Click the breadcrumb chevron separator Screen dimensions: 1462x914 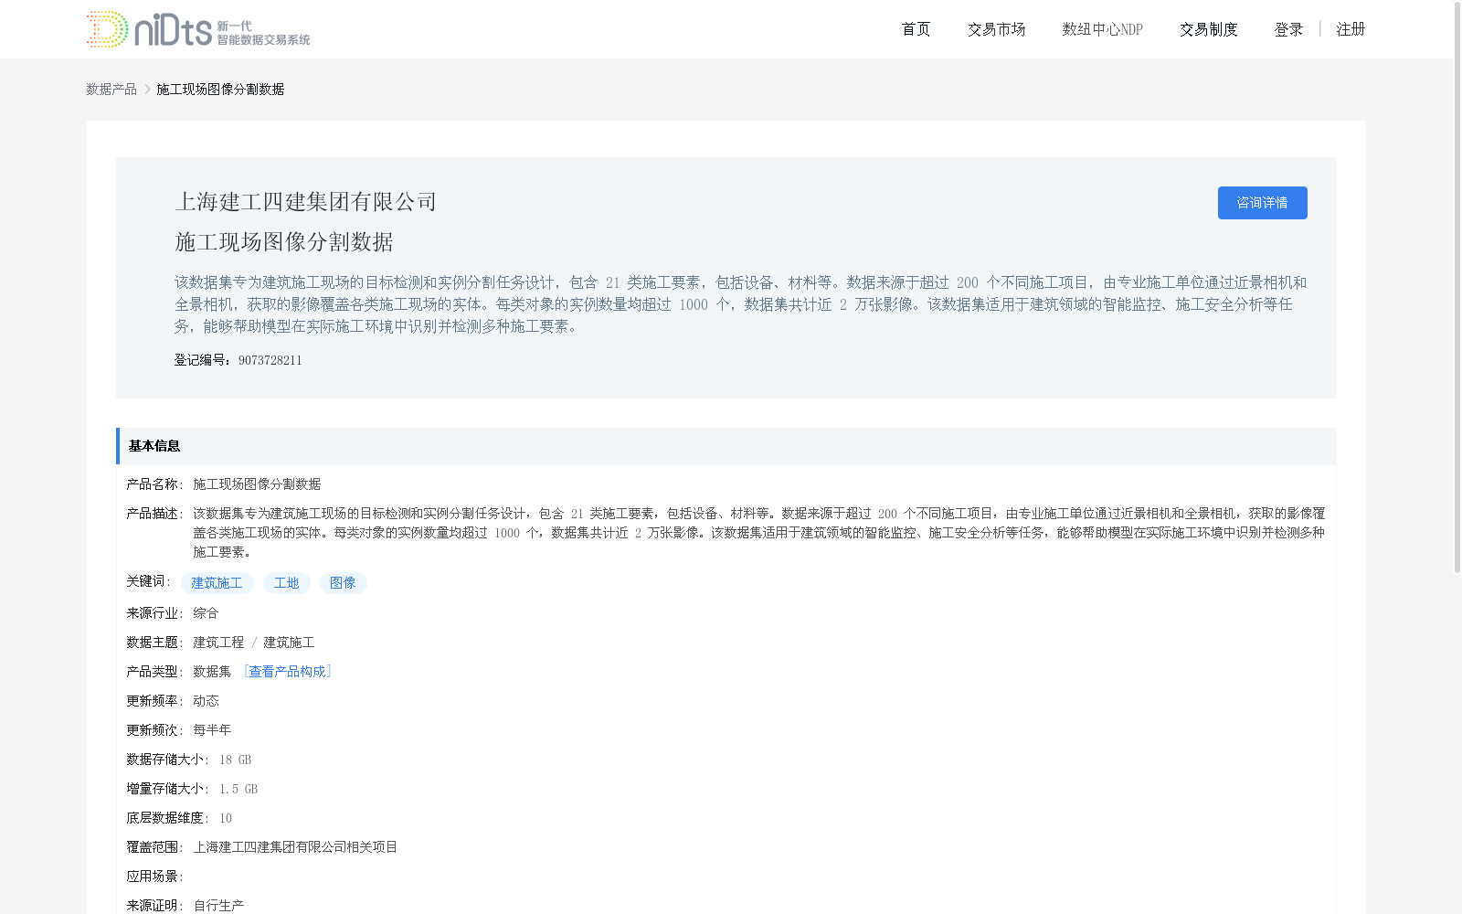tap(147, 89)
